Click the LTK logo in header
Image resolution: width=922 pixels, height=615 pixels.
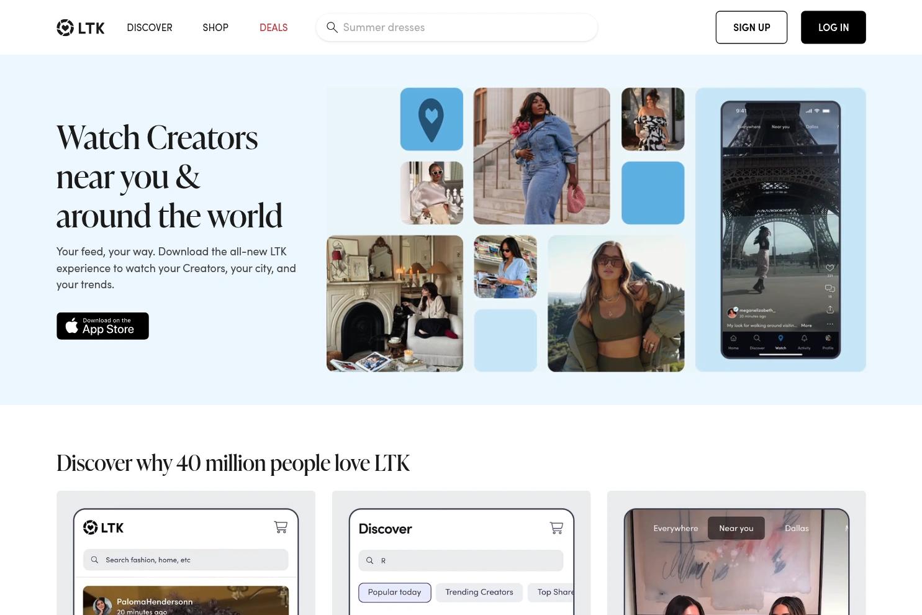81,27
